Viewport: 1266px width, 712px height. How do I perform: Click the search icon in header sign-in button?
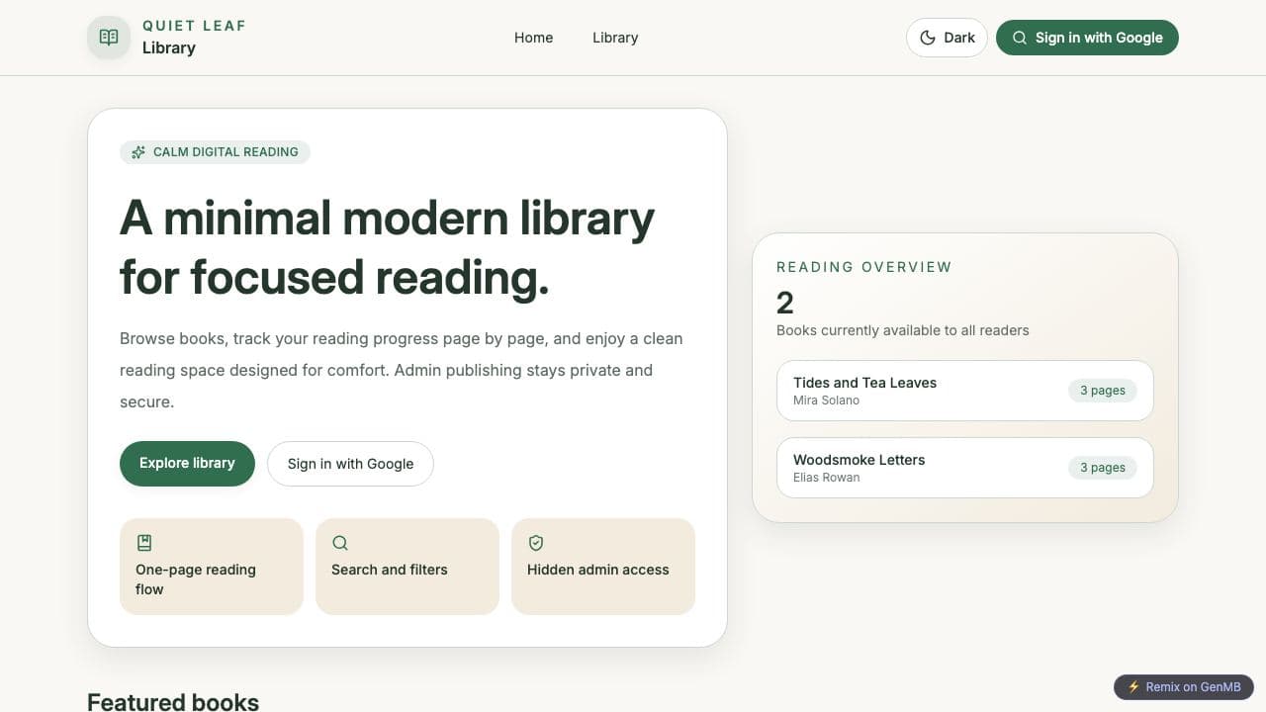pyautogui.click(x=1020, y=38)
